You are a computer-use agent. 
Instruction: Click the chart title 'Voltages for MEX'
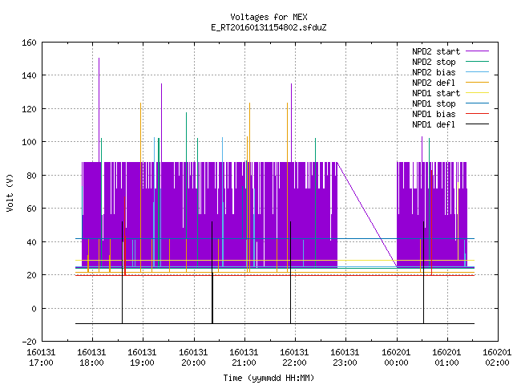point(269,17)
